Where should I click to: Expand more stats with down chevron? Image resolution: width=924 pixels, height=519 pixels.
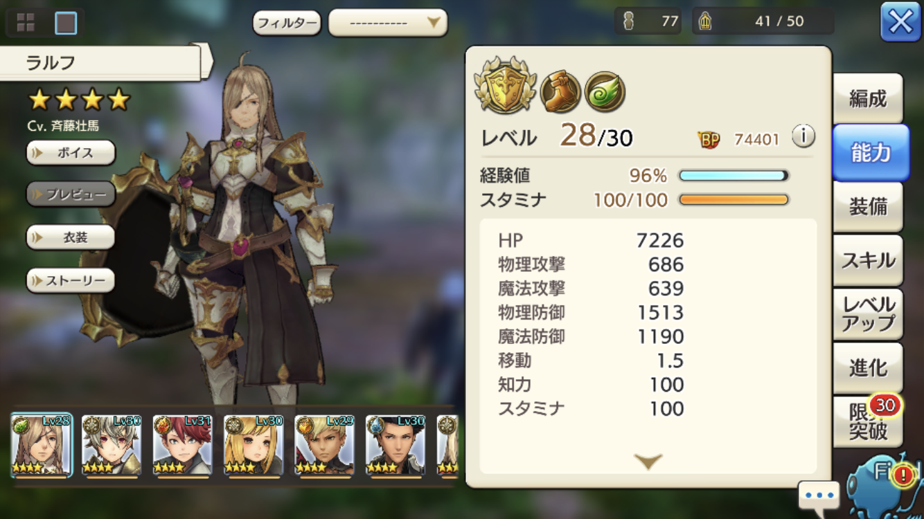[648, 461]
